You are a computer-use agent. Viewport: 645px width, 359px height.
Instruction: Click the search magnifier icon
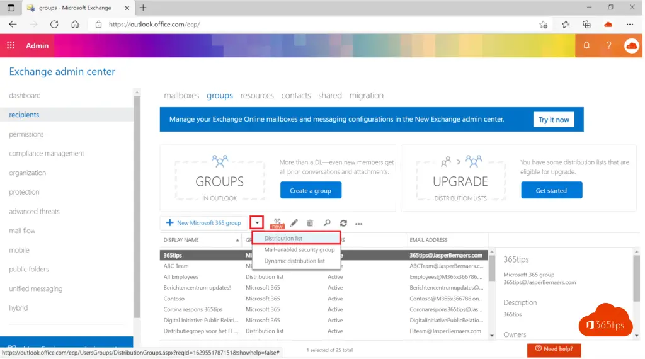328,224
